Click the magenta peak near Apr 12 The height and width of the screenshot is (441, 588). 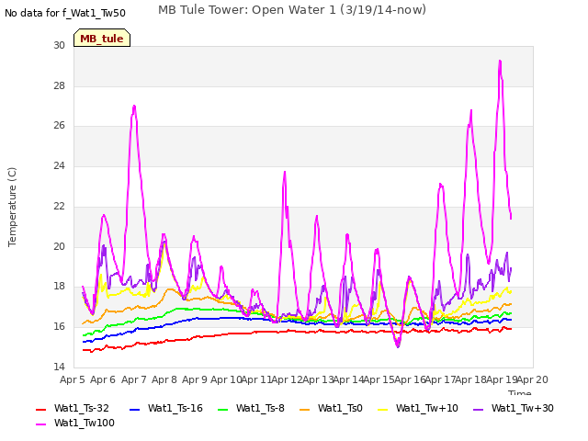[x=285, y=172]
